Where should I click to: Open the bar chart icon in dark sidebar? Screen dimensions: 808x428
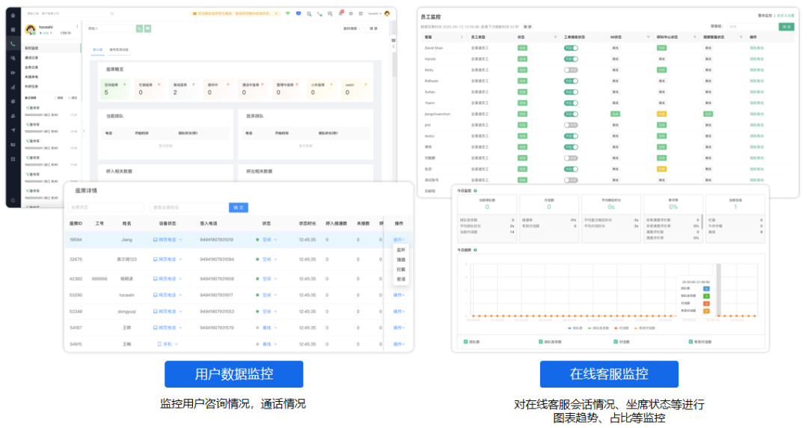tap(13, 87)
